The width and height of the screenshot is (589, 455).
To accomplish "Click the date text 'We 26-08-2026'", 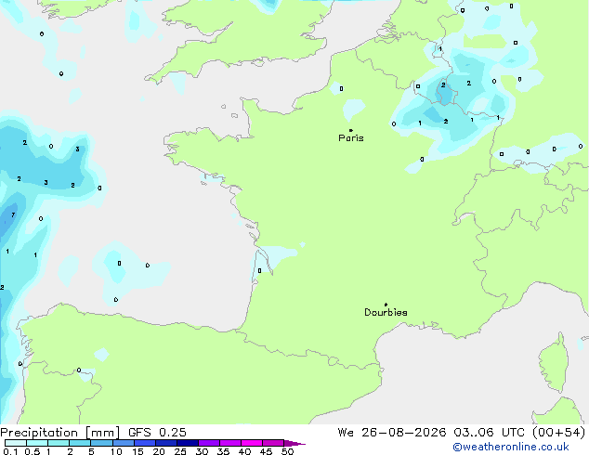I will (x=392, y=433).
